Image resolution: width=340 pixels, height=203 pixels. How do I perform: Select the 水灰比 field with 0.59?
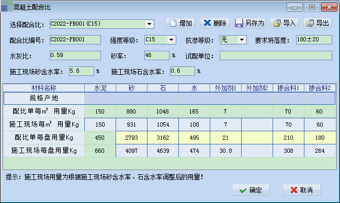click(75, 55)
